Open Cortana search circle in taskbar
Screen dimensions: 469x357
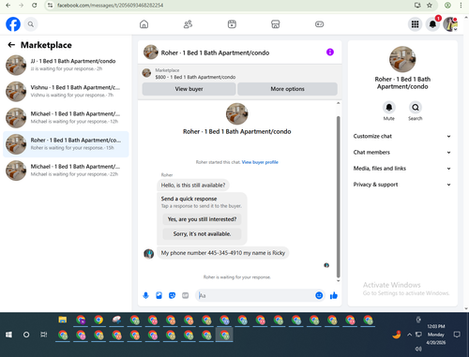click(x=26, y=335)
